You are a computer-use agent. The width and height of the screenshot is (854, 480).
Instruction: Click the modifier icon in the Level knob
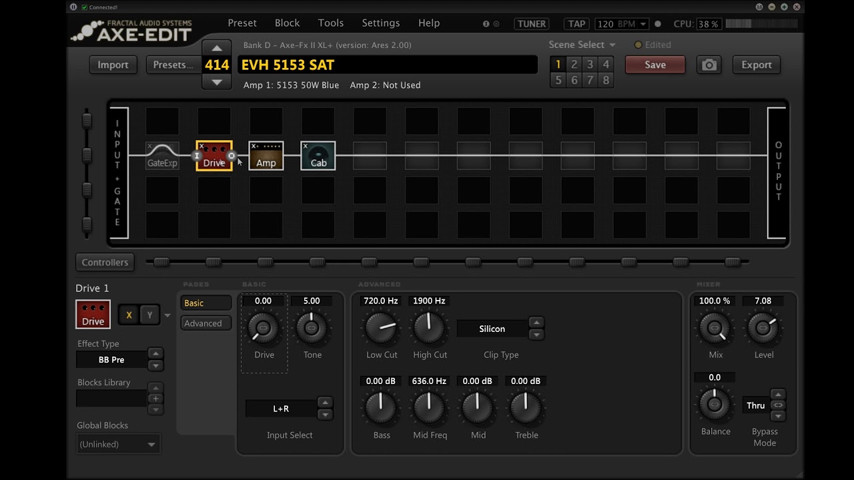point(763,328)
